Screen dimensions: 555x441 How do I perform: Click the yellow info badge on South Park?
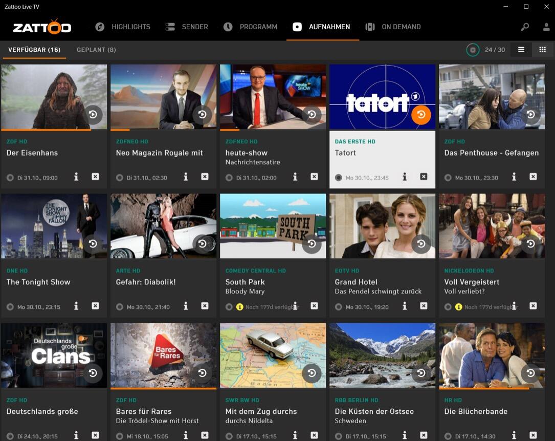click(239, 307)
